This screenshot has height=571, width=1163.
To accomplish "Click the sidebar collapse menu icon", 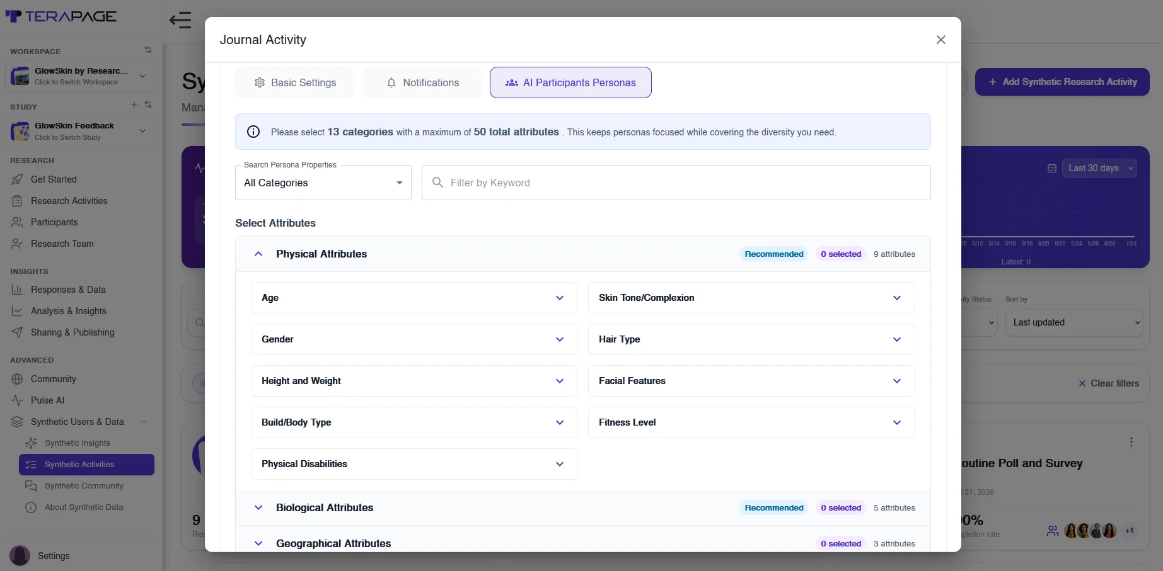I will [x=180, y=20].
